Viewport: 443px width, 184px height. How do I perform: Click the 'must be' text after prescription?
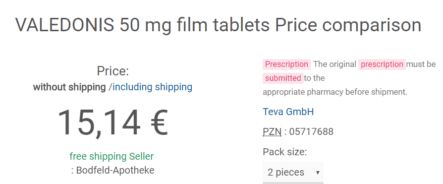tap(421, 64)
